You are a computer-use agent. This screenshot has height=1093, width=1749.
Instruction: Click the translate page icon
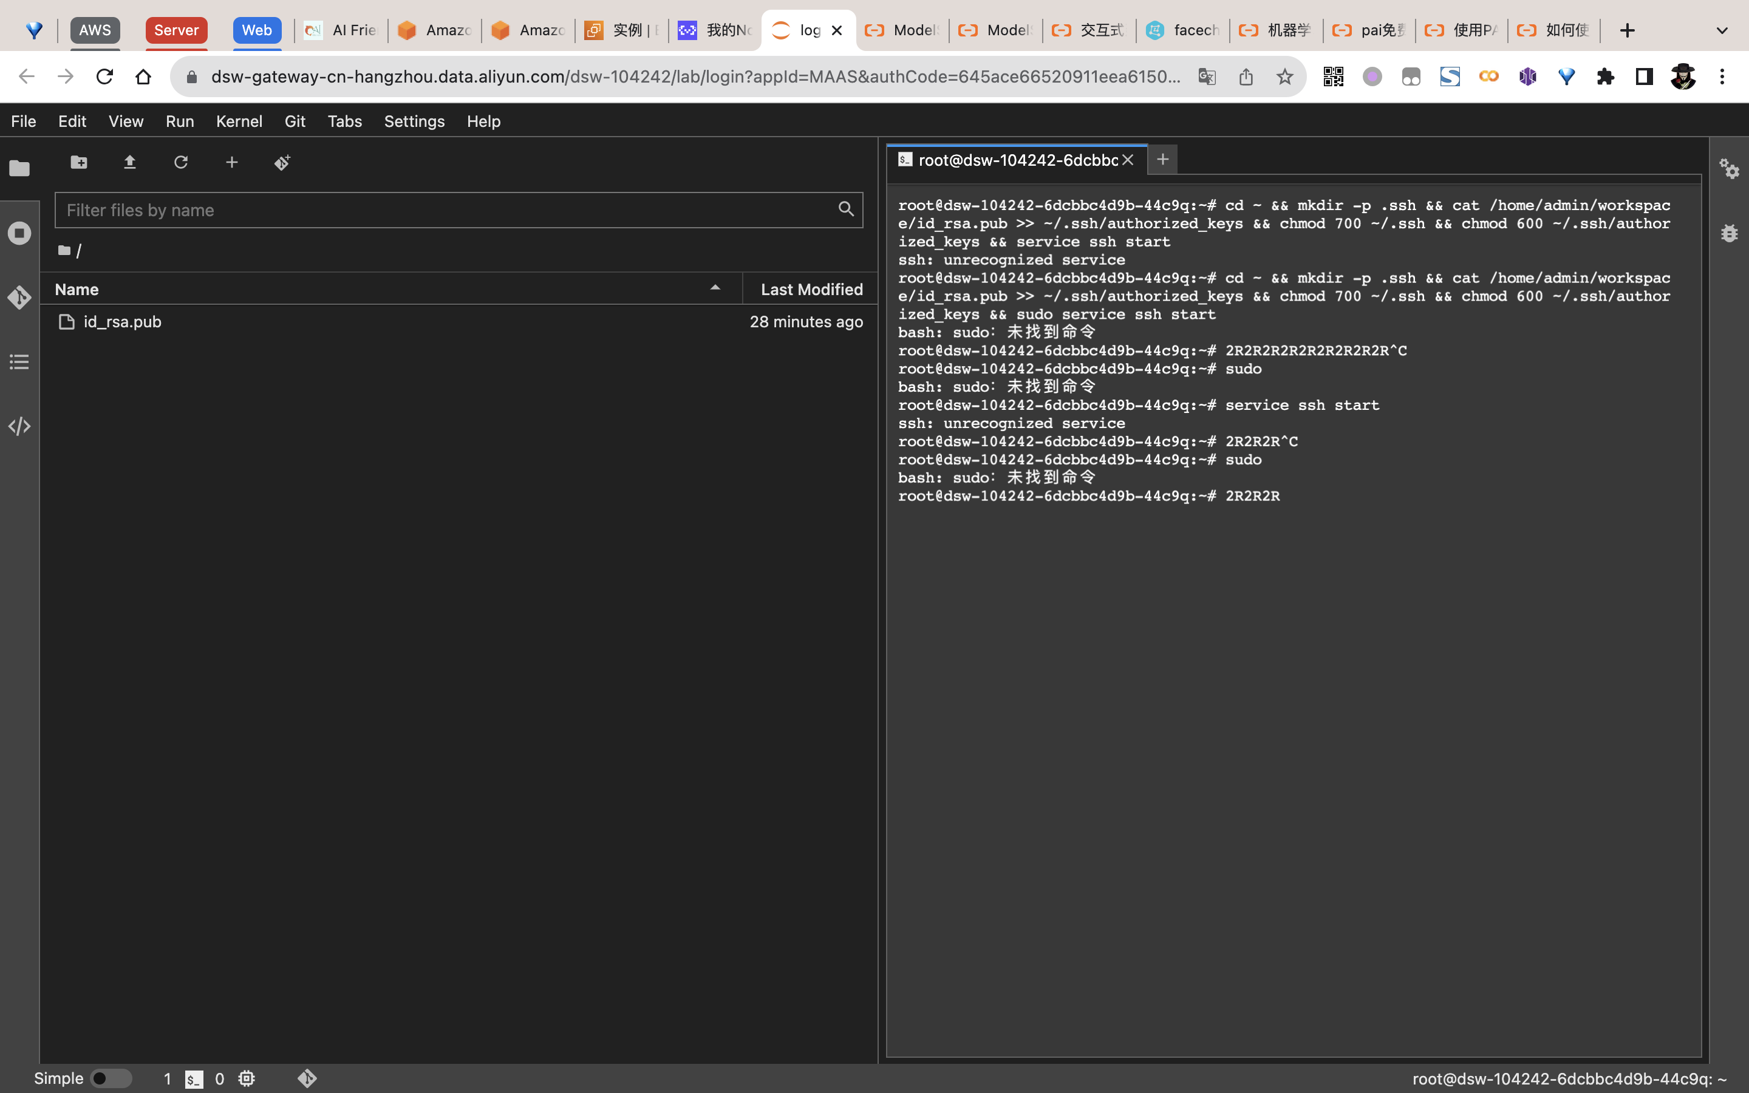tap(1206, 77)
